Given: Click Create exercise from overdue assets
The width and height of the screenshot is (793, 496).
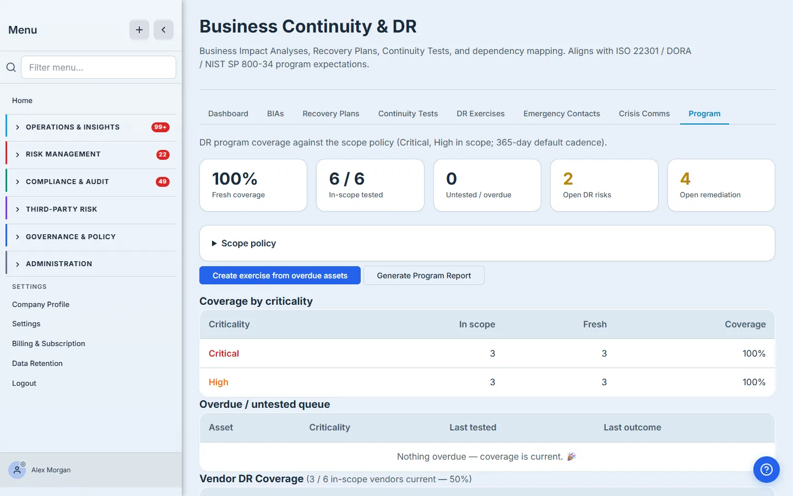Looking at the screenshot, I should [x=280, y=276].
